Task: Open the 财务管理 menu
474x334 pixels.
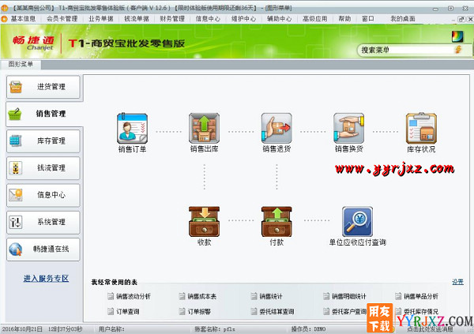Action: pos(172,19)
